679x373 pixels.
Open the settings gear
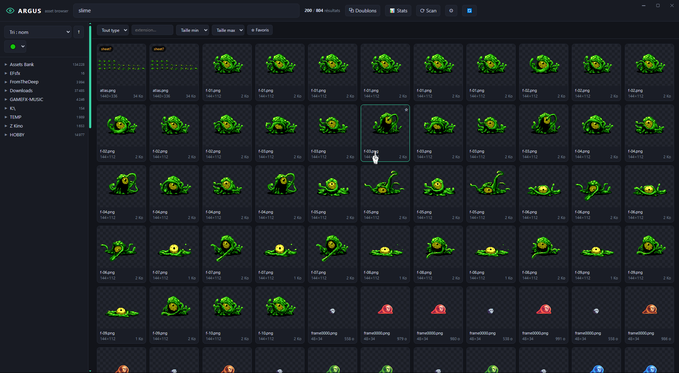[x=451, y=11]
